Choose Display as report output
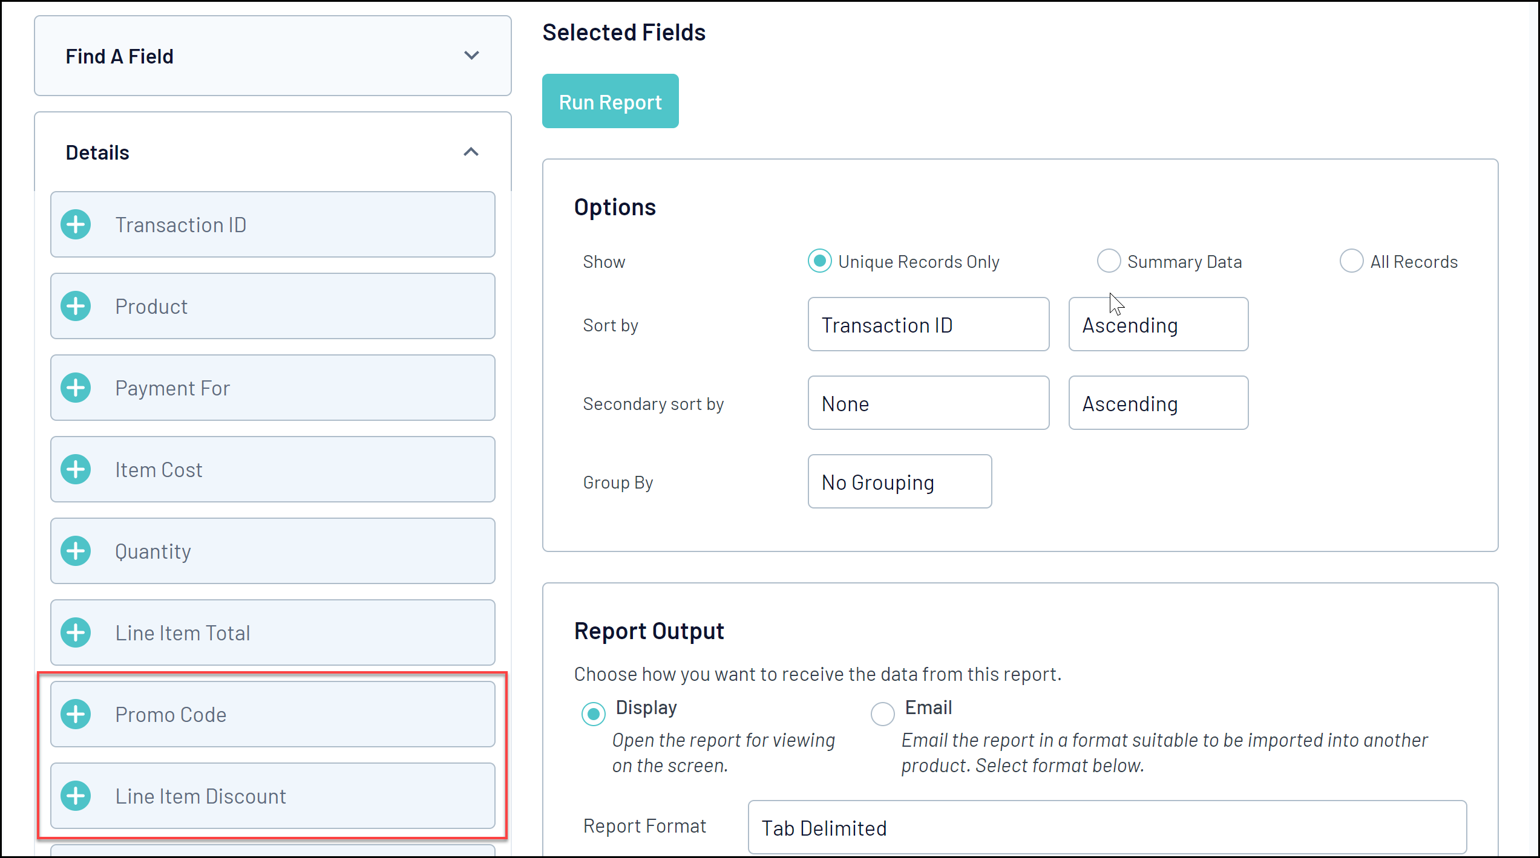The width and height of the screenshot is (1540, 858). click(593, 714)
